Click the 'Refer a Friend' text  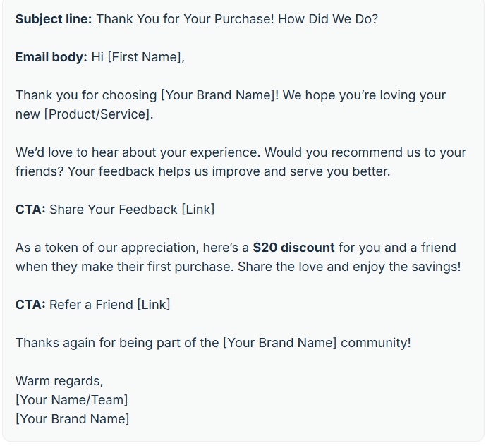click(92, 305)
